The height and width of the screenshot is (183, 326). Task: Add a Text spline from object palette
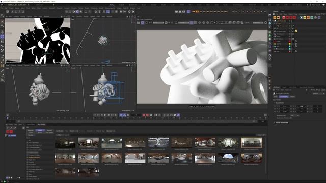270,27
